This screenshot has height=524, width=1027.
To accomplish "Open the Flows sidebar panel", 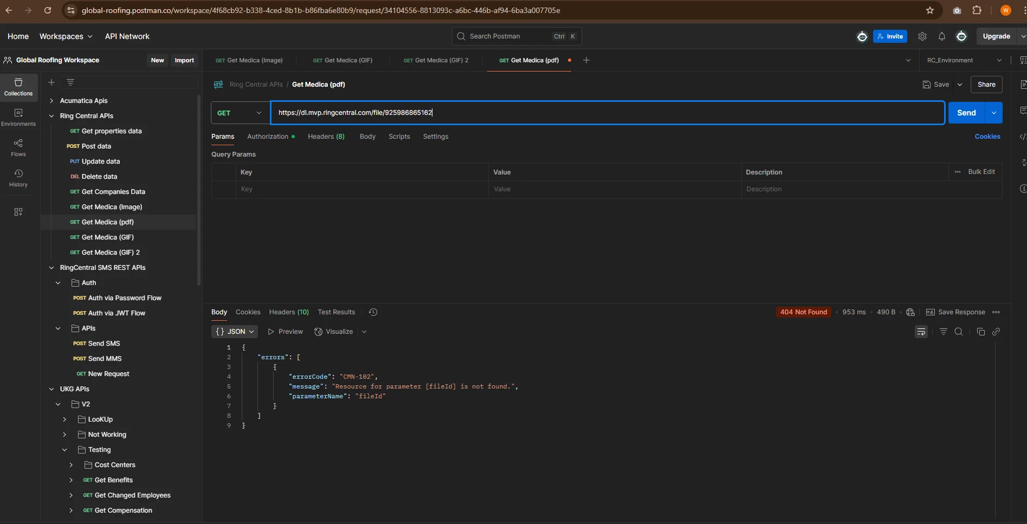I will point(18,148).
